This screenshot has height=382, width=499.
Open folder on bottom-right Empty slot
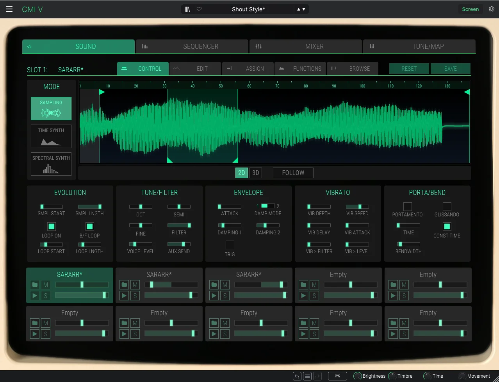[393, 323]
